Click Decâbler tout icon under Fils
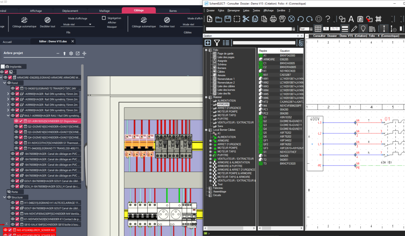 tap(48, 20)
